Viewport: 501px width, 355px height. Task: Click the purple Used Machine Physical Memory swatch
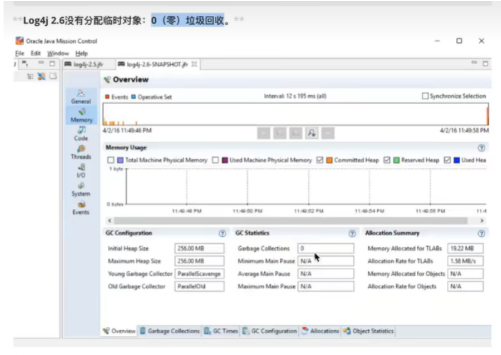pyautogui.click(x=225, y=160)
